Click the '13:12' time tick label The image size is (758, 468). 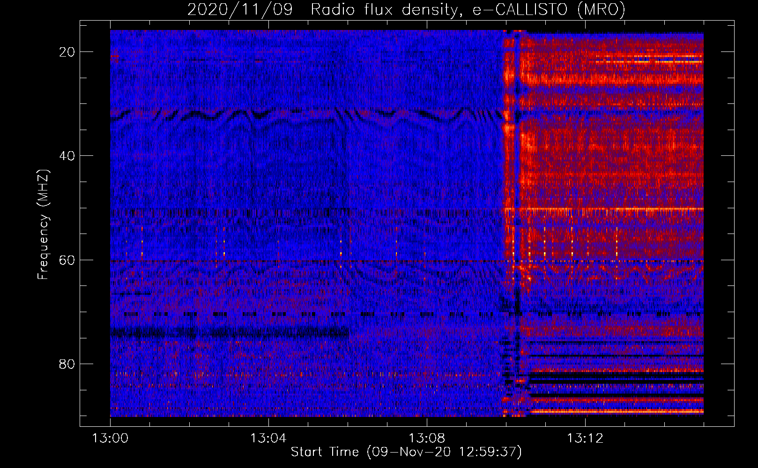pyautogui.click(x=585, y=439)
